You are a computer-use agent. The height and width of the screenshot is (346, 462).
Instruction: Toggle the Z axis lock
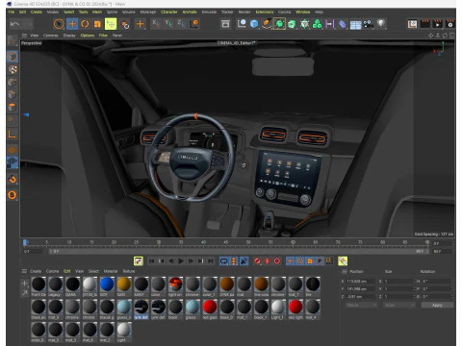[181, 23]
